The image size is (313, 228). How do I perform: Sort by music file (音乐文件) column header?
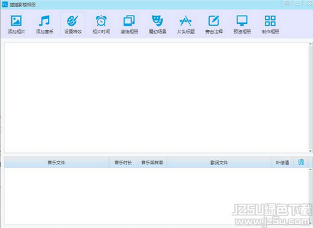pos(56,162)
